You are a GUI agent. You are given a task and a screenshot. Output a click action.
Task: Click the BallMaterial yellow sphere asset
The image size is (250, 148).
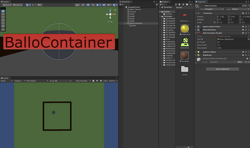185,29
